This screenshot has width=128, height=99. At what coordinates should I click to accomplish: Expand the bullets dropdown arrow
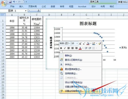(x=96, y=48)
